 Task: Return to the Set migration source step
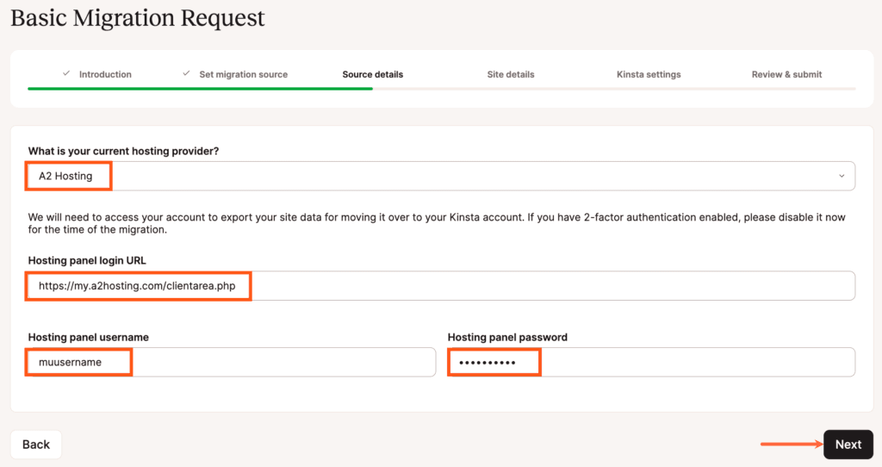(243, 75)
